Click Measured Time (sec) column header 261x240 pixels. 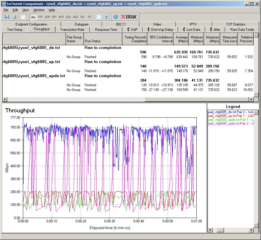coord(229,39)
